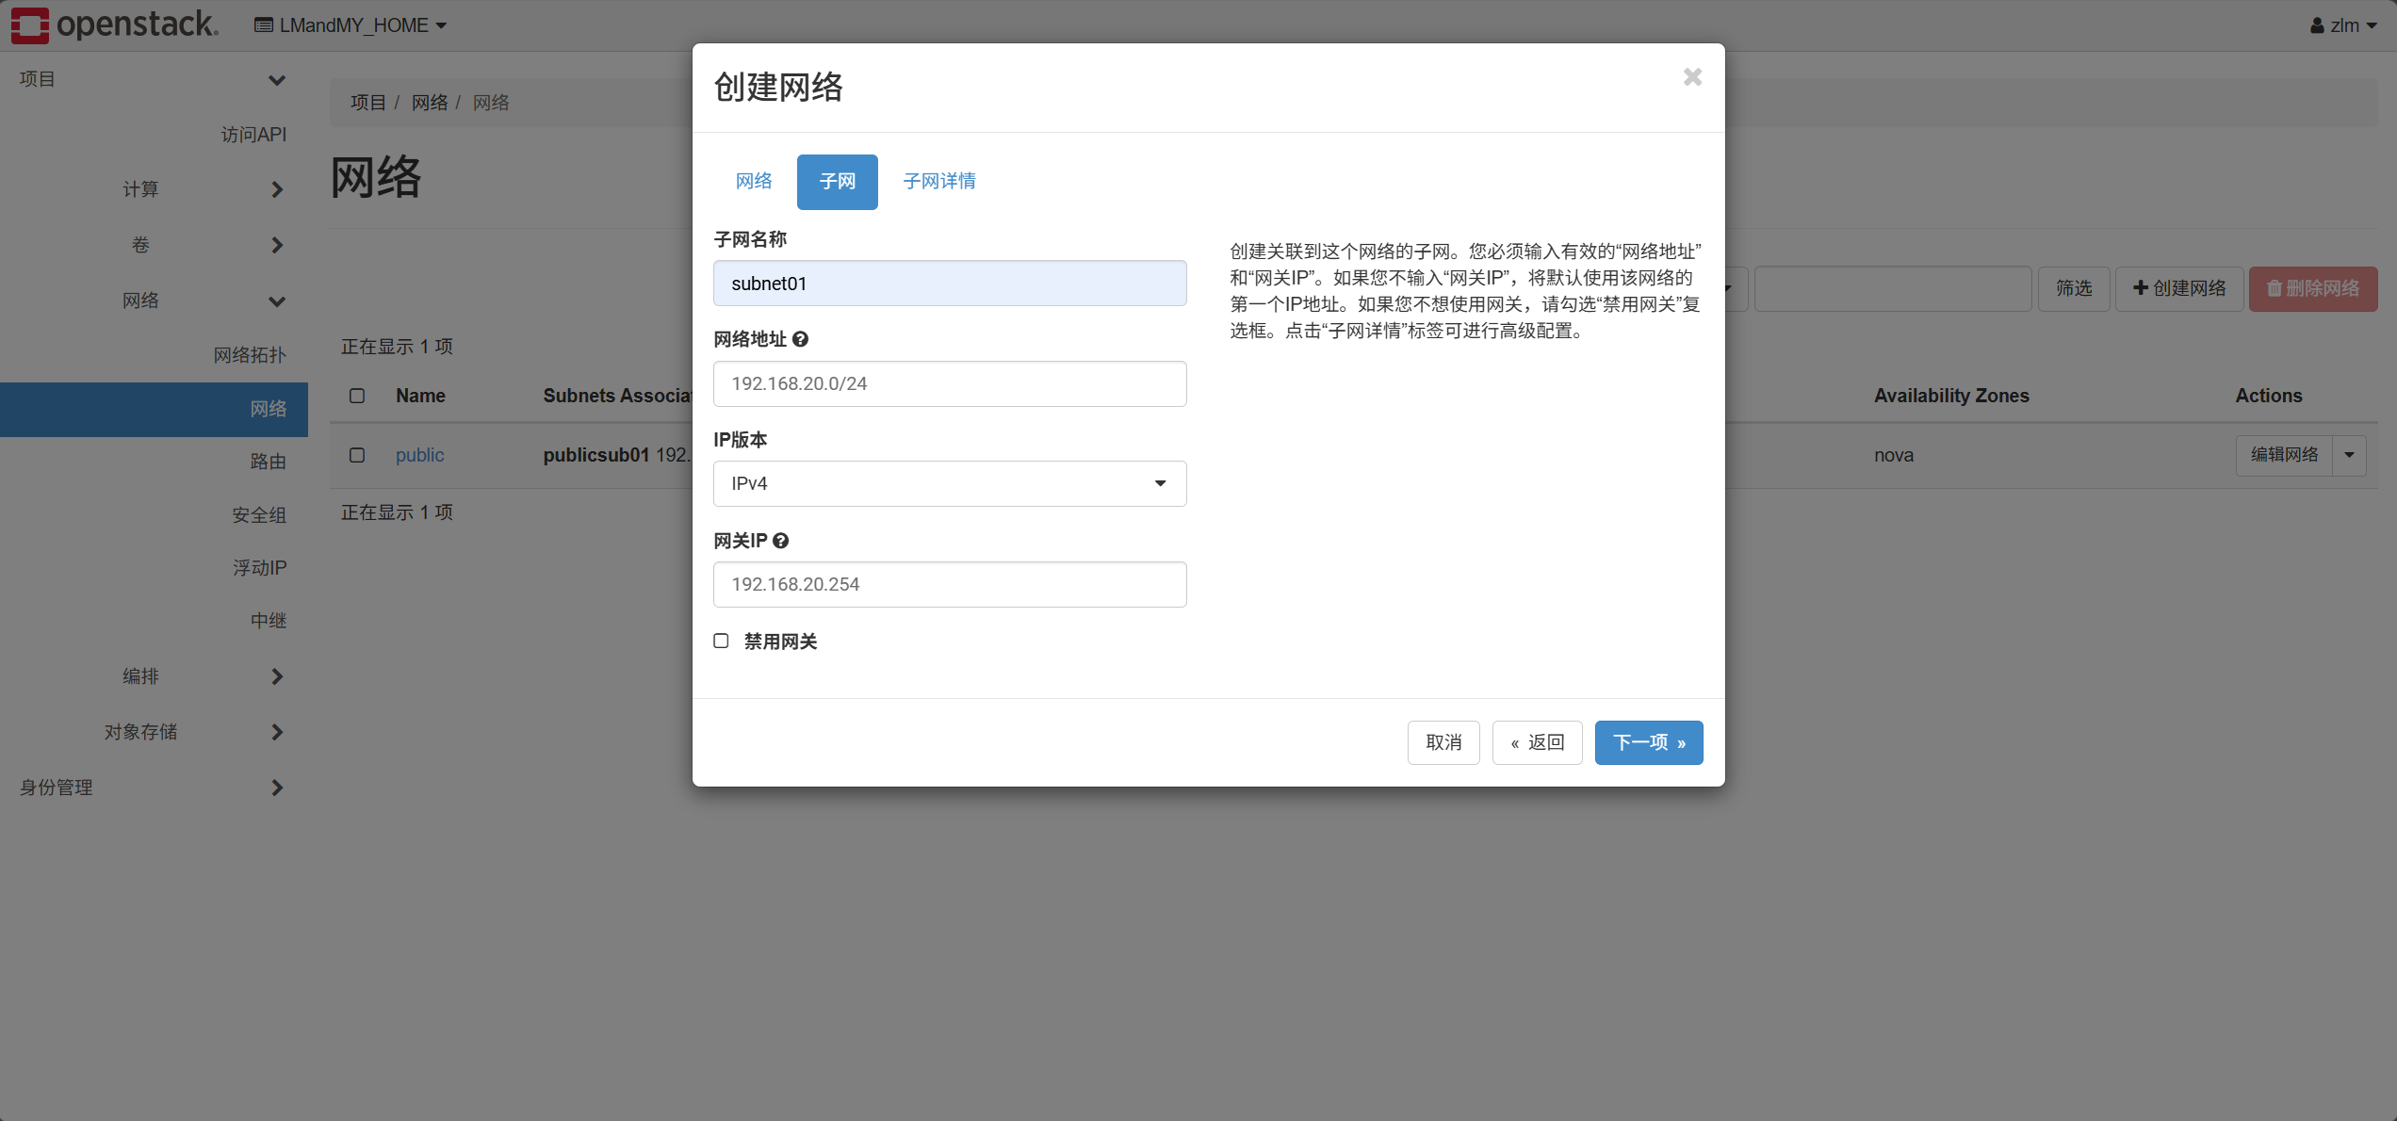2397x1121 pixels.
Task: Click help icon next to 网络地址
Action: 800,339
